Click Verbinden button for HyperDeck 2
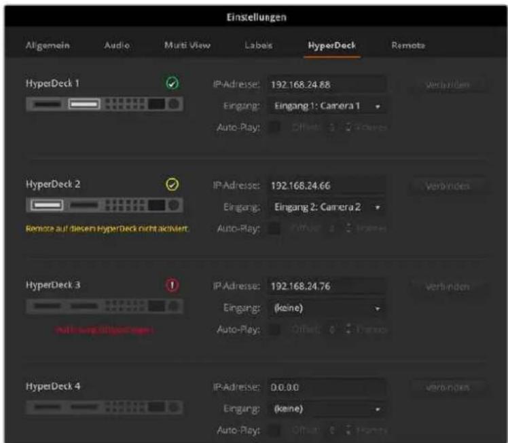Image resolution: width=508 pixels, height=443 pixels. [448, 186]
